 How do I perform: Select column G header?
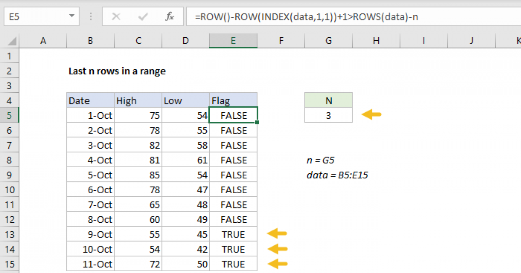coord(329,41)
